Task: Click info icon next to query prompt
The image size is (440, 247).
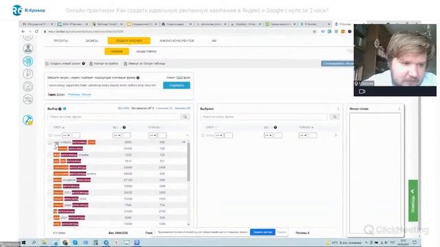Action: click(x=137, y=78)
